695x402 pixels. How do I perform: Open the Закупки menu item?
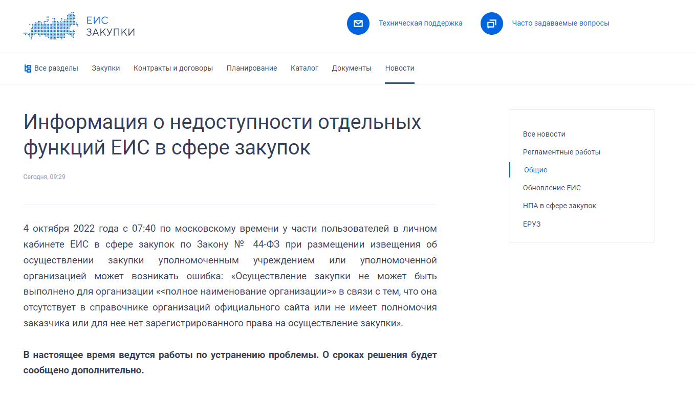coord(106,69)
